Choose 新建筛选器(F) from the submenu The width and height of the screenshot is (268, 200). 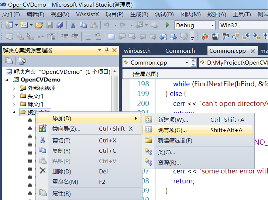tap(198, 141)
